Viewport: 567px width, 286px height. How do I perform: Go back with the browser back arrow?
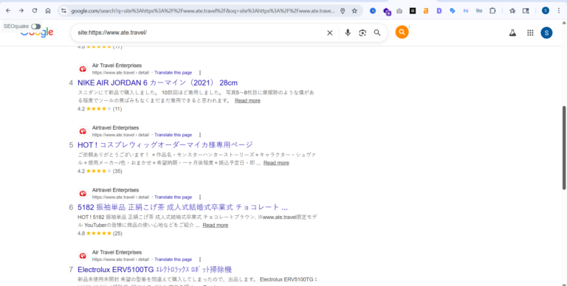pyautogui.click(x=8, y=11)
